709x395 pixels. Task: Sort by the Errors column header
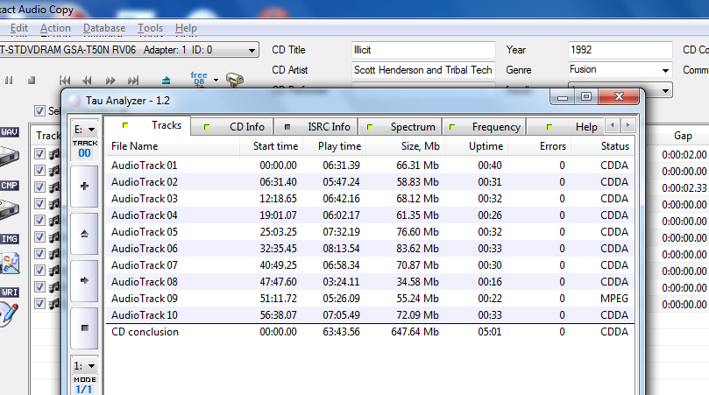[540, 146]
